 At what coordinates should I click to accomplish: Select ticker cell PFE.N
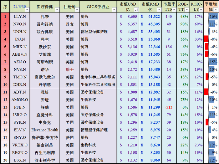[20, 107]
